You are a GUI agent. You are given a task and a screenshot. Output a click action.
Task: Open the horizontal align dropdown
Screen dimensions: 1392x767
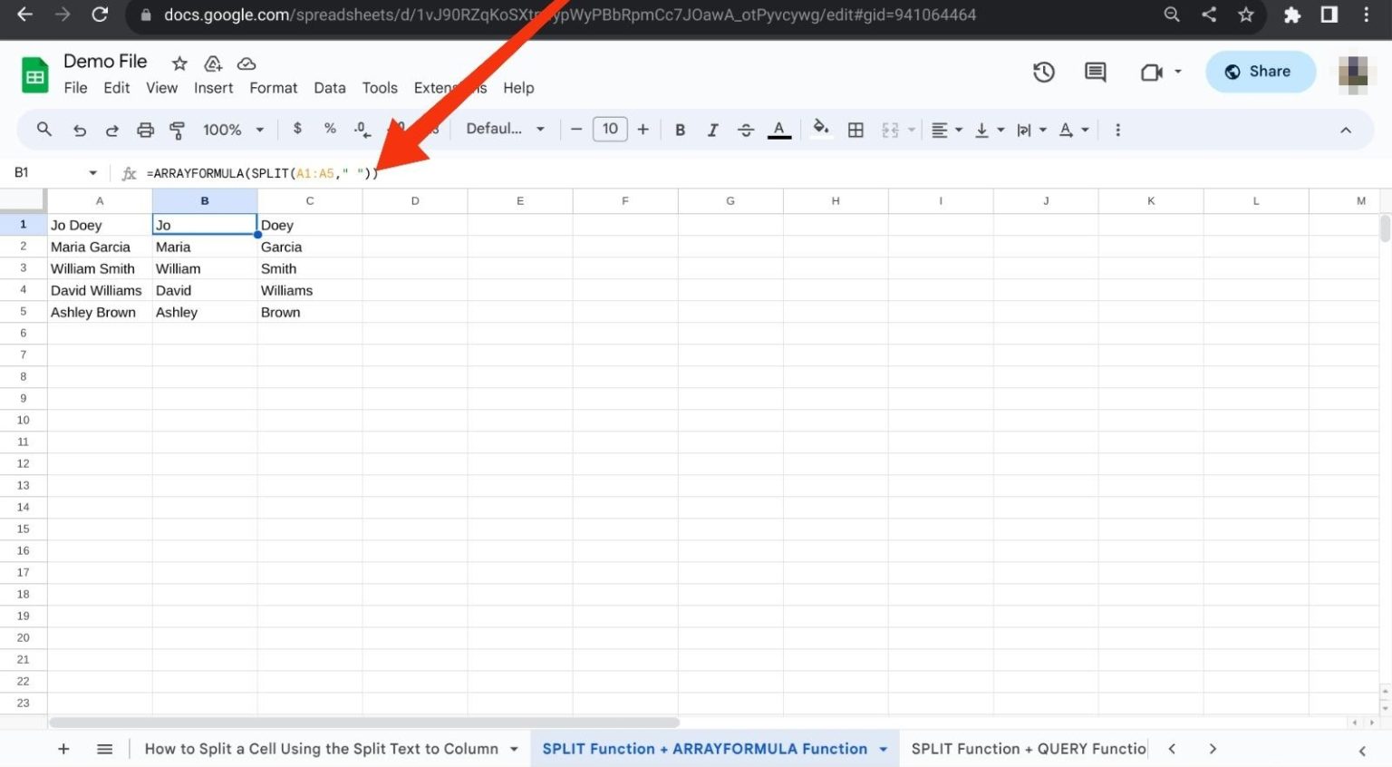point(946,130)
